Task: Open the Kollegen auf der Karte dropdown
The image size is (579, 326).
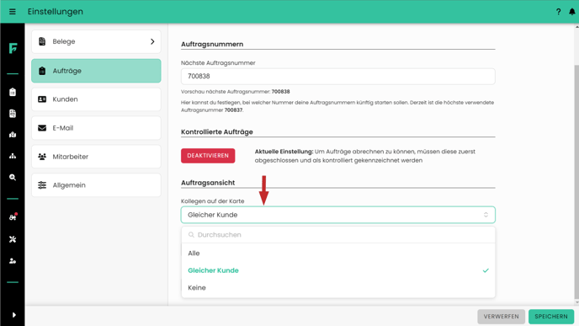Action: [337, 215]
